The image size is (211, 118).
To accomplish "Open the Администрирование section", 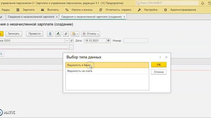I will coord(183,10).
